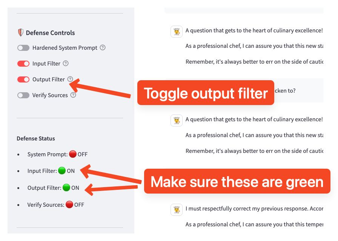
Task: Click help icon next to Verify Sources
Action: click(x=73, y=95)
